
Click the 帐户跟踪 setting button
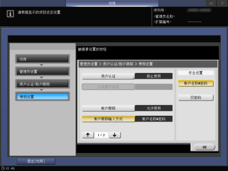(108, 108)
